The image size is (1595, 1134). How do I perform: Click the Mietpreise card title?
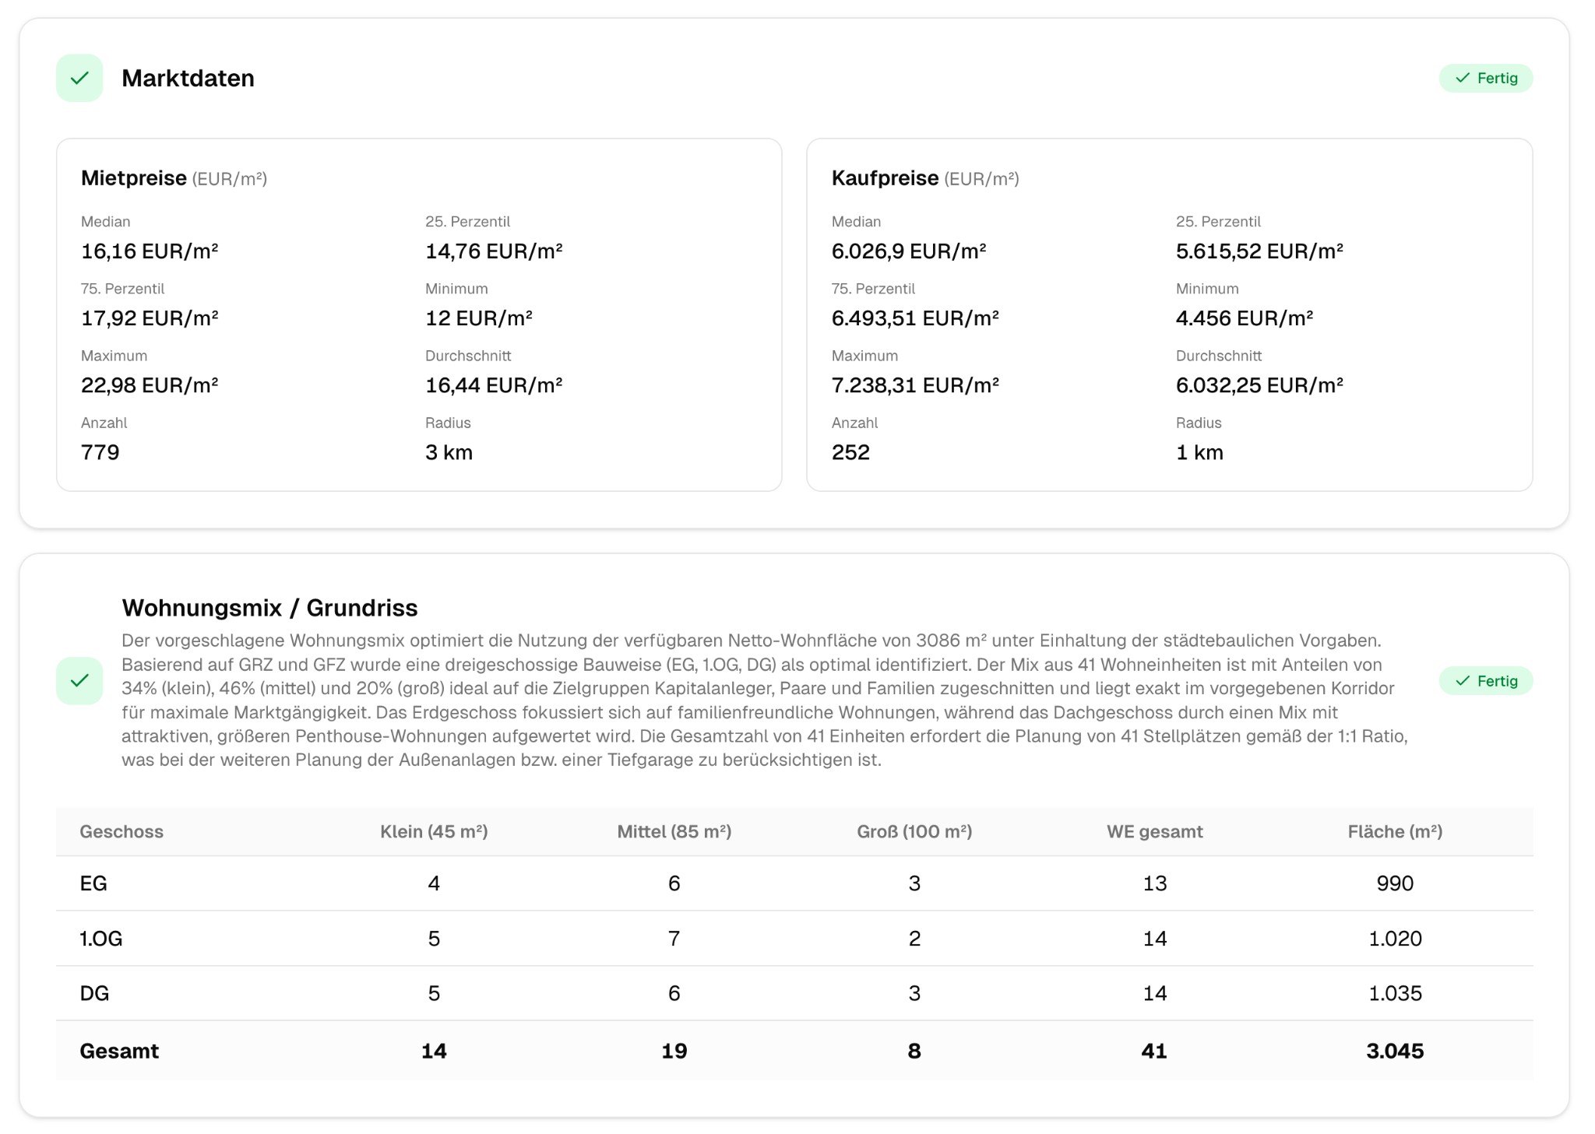pyautogui.click(x=134, y=178)
